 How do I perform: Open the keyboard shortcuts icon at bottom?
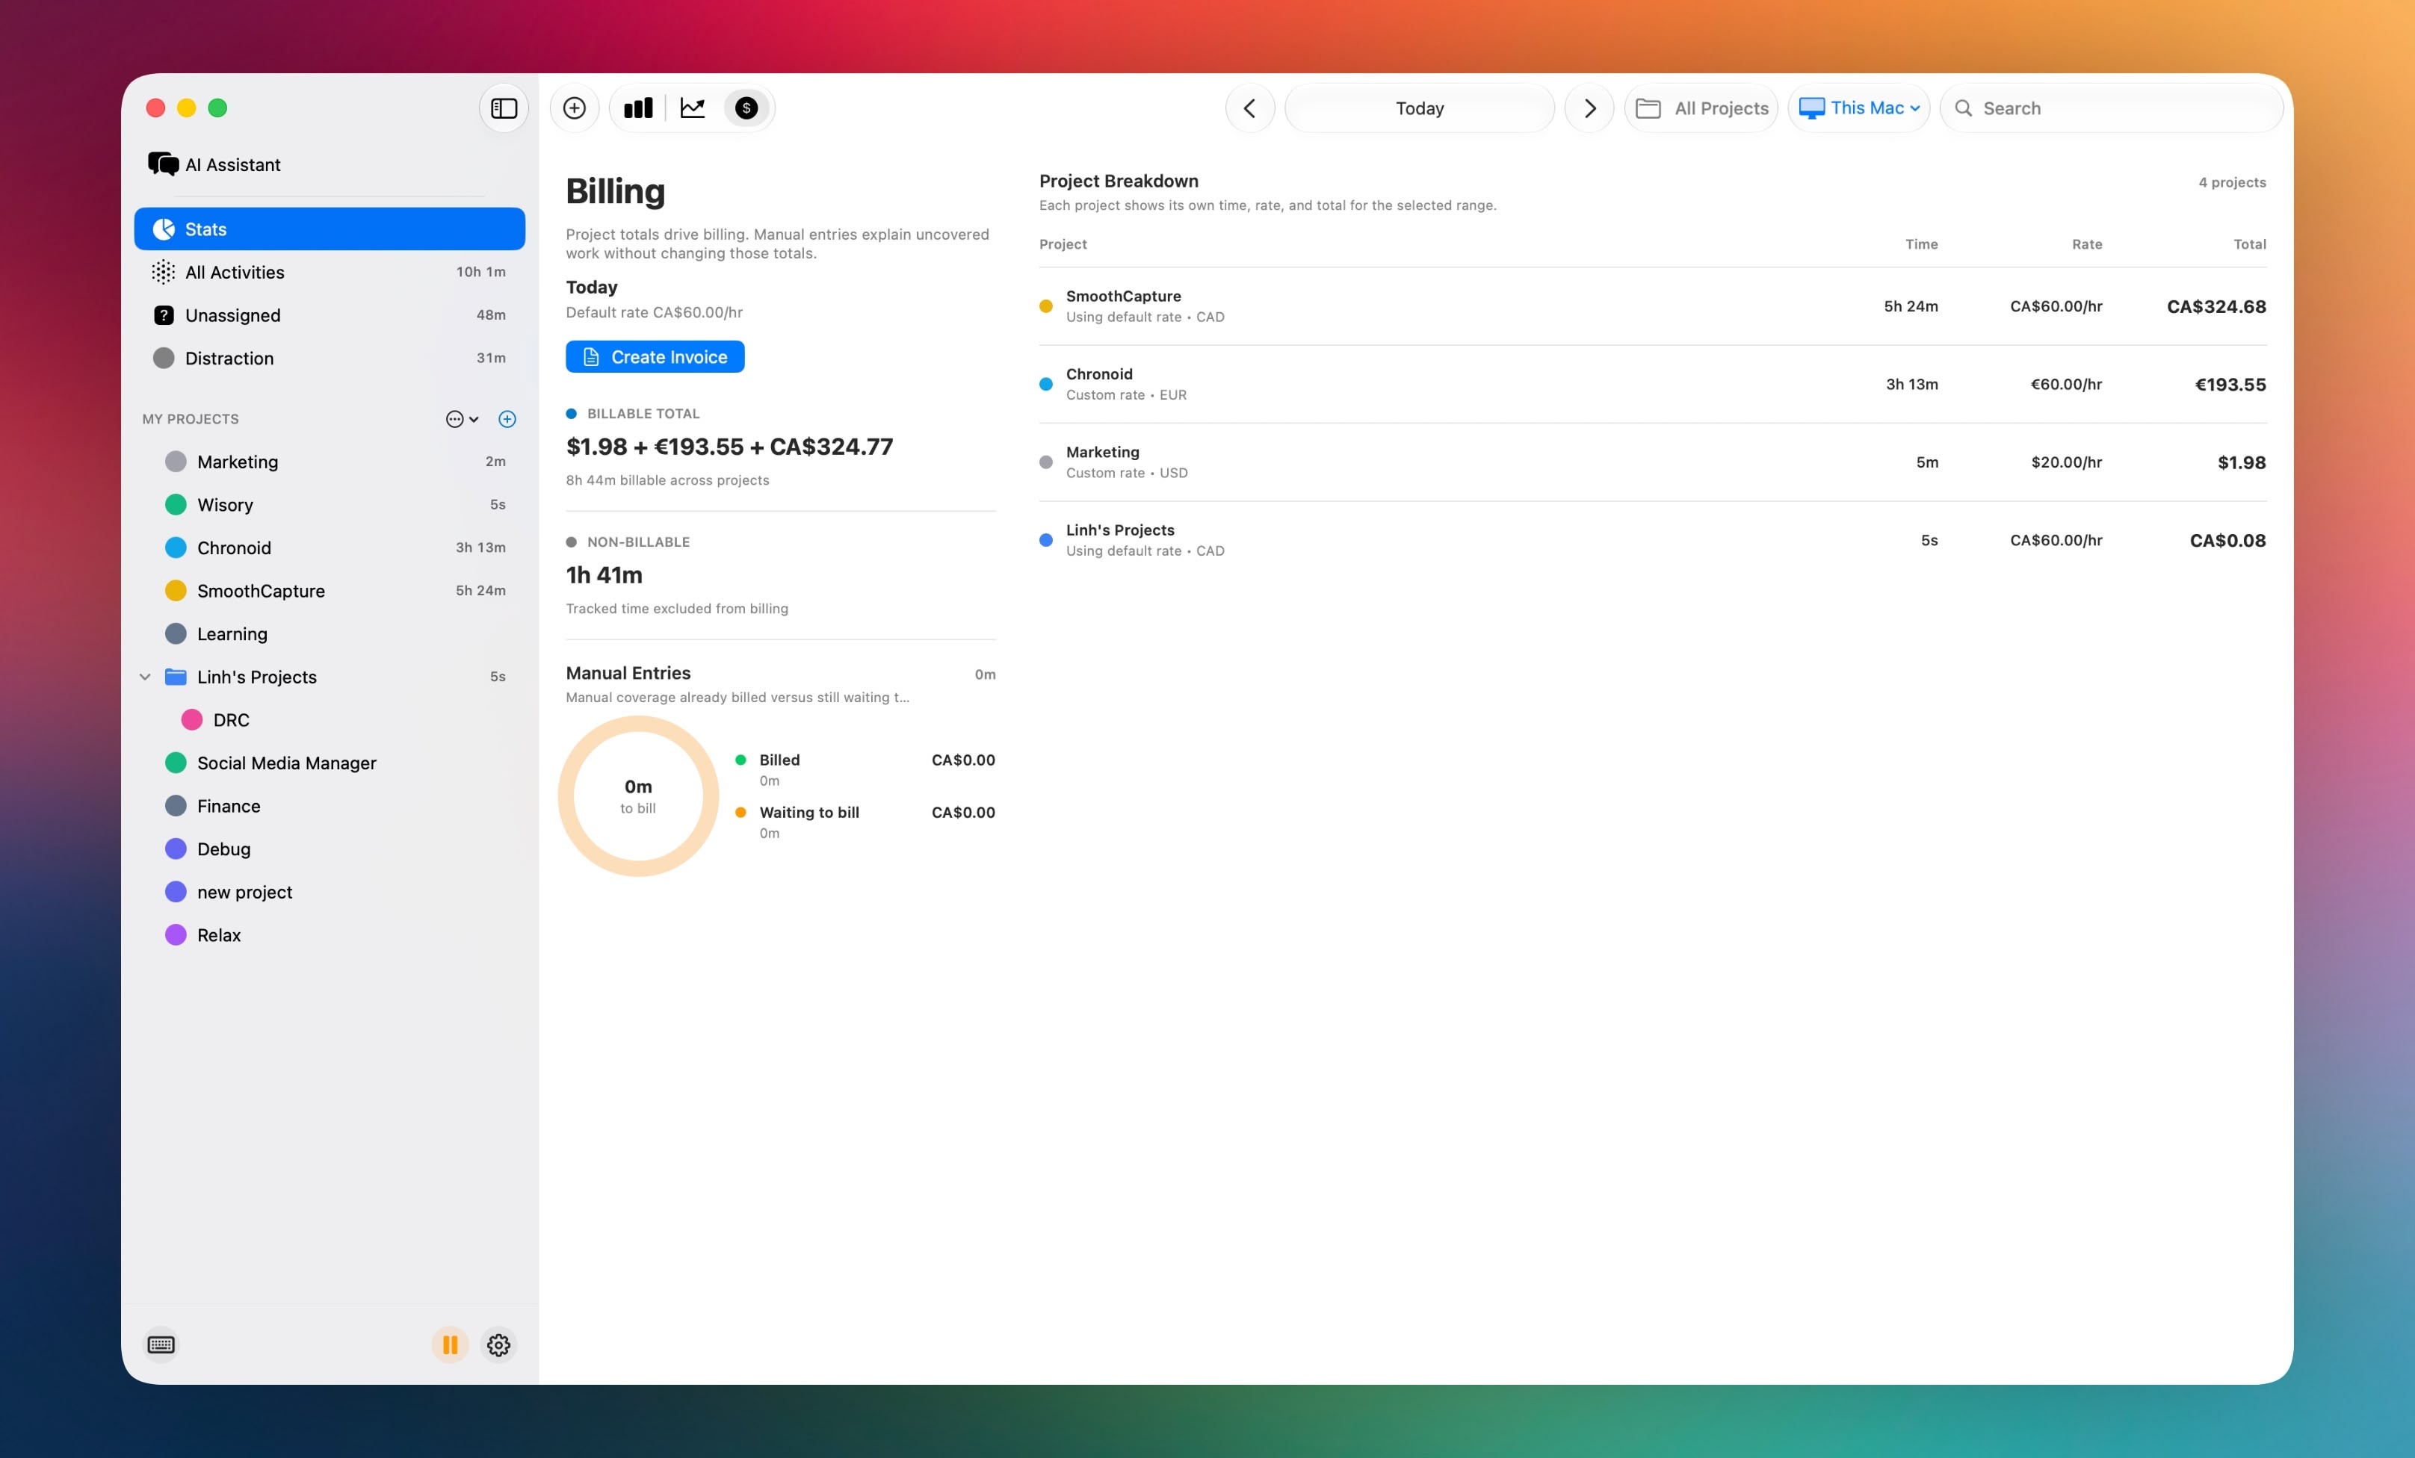click(x=161, y=1344)
